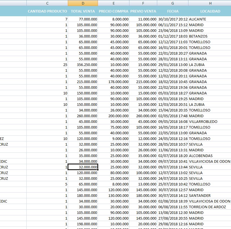Select the date cell 16/05/2018 18:17
Image resolution: width=231 pixels, height=229 pixels.
tap(173, 127)
